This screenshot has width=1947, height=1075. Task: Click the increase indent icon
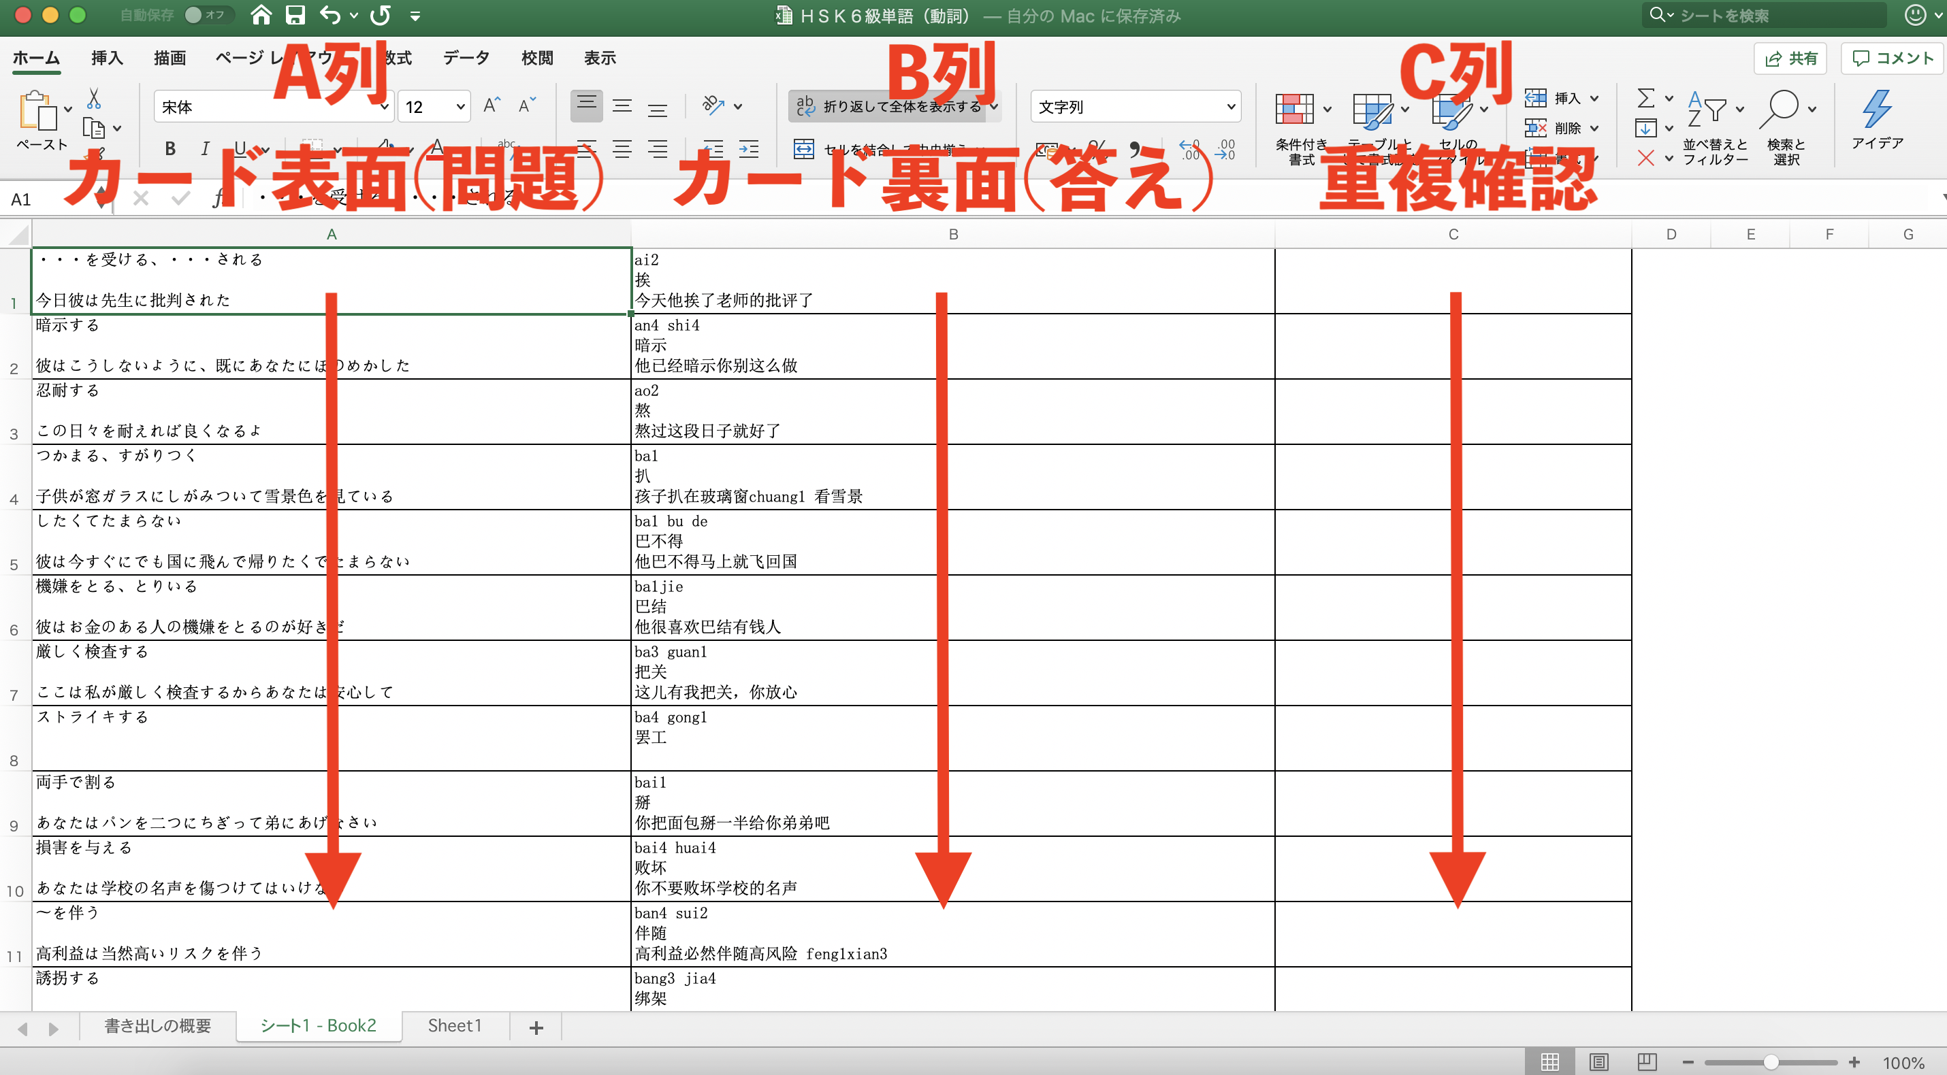coord(749,149)
